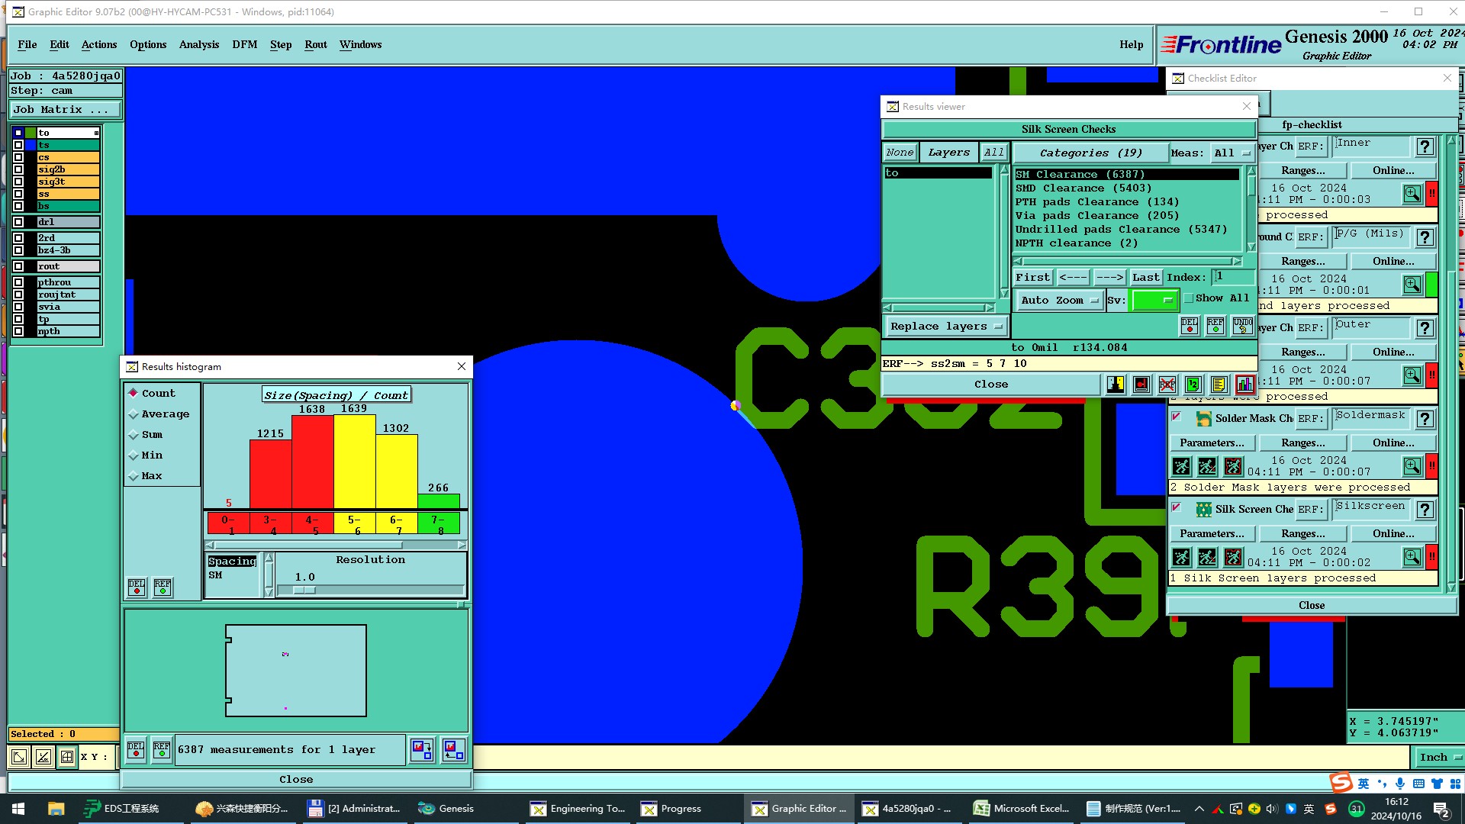Click the DEL icon in Results viewer
The width and height of the screenshot is (1465, 824).
pos(1190,327)
